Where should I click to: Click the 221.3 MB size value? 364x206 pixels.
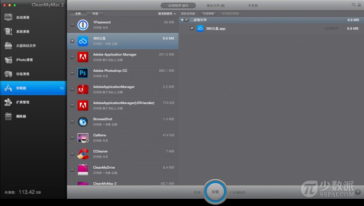[x=167, y=55]
